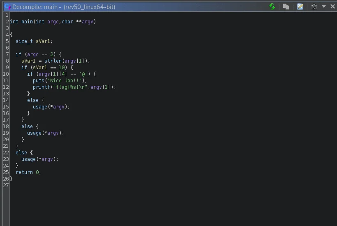Click the green Re-decompile refresh icon
The height and width of the screenshot is (226, 337).
pos(272,7)
